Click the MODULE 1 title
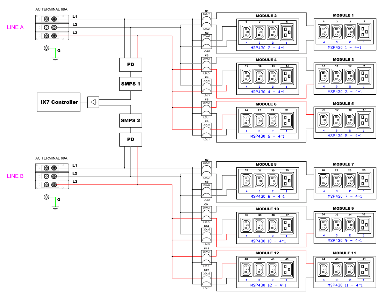Screen dimensions: 385x298 click(343, 15)
